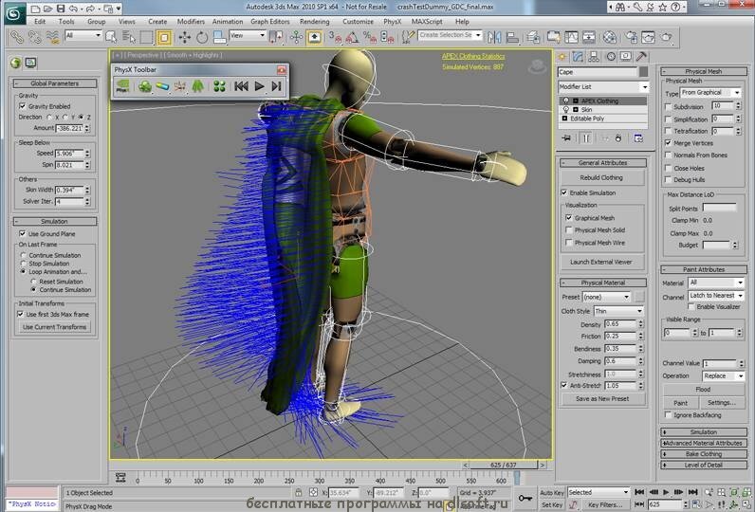The height and width of the screenshot is (512, 755).
Task: Expand the Bake Clothing rollout
Action: 703,454
